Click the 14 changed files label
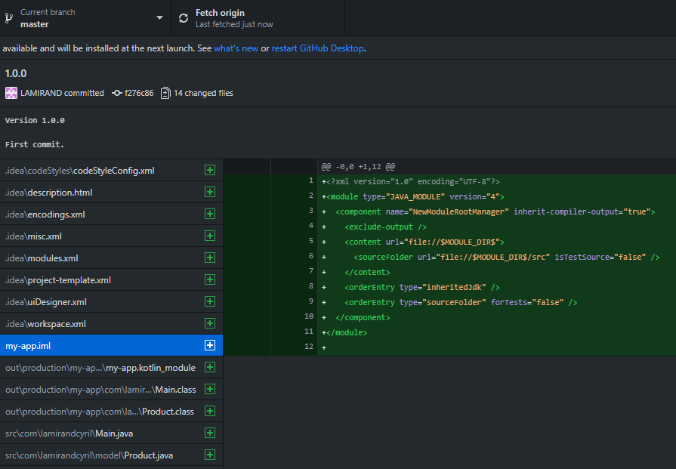The image size is (676, 469). coord(203,93)
